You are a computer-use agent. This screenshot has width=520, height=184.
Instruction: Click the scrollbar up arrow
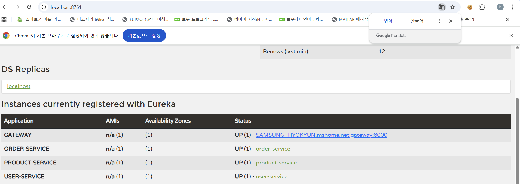point(517,47)
